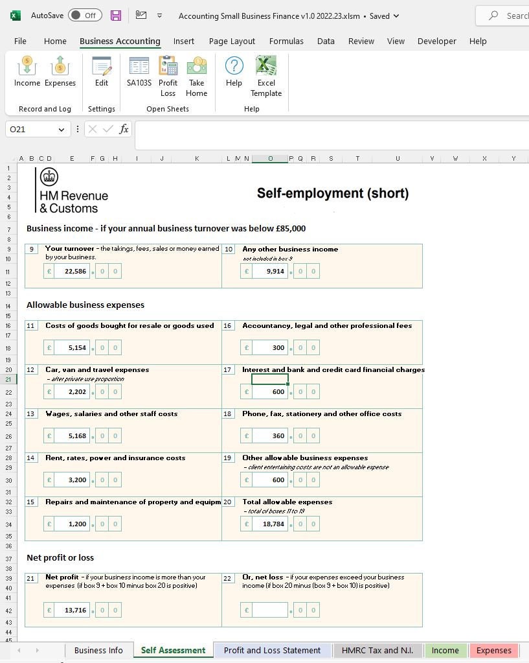Screen dimensions: 529x663
Task: Open the Income record and log tool
Action: [27, 73]
